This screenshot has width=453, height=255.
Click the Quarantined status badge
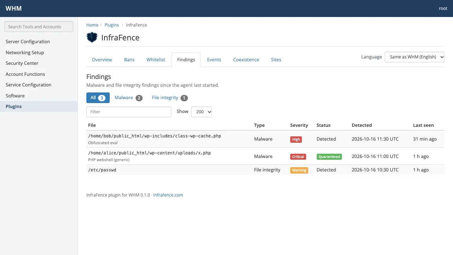[329, 157]
